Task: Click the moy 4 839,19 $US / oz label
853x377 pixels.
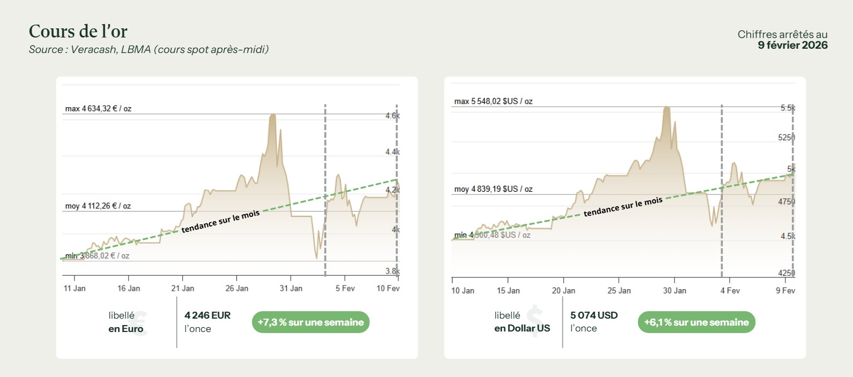Action: [493, 189]
